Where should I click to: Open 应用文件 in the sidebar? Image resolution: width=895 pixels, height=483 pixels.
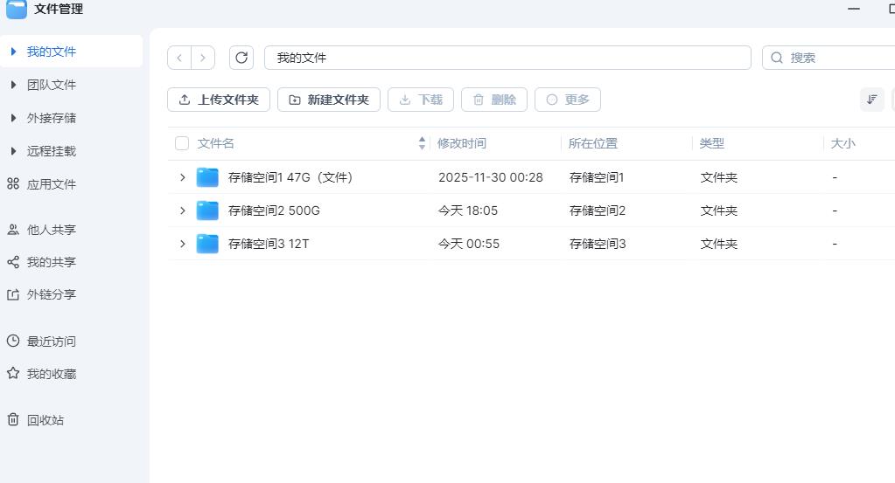(52, 184)
